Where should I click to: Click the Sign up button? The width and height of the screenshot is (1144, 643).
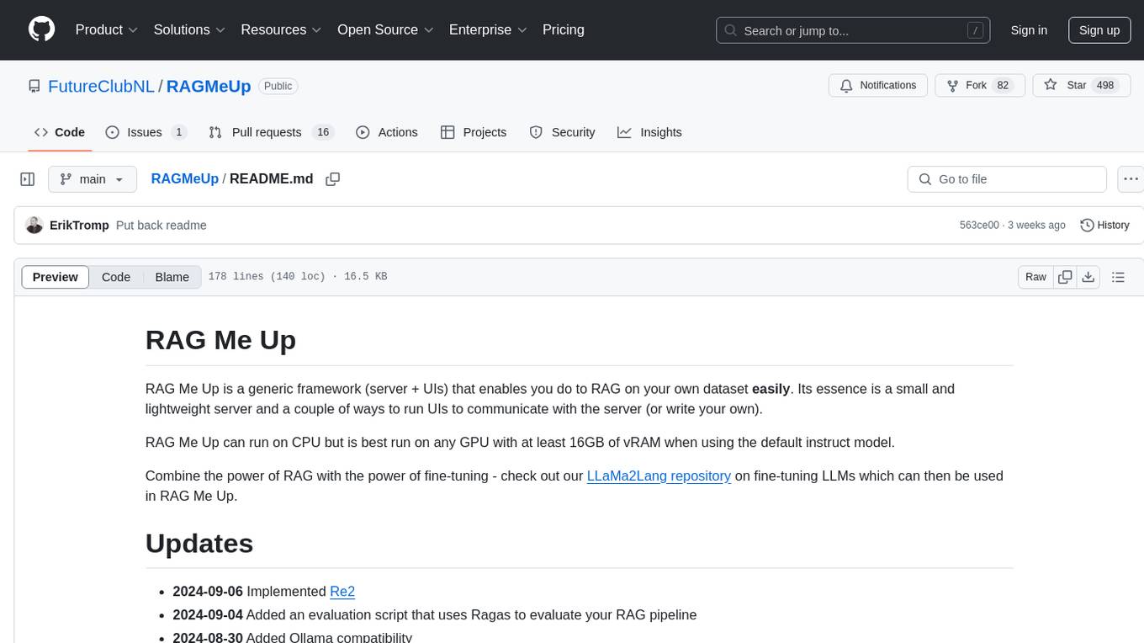1099,30
